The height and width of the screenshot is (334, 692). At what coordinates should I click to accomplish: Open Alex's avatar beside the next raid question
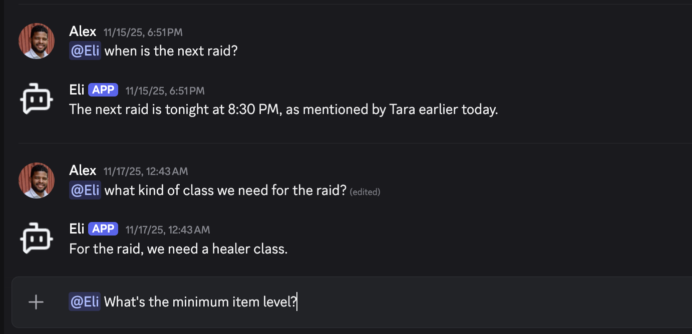37,41
